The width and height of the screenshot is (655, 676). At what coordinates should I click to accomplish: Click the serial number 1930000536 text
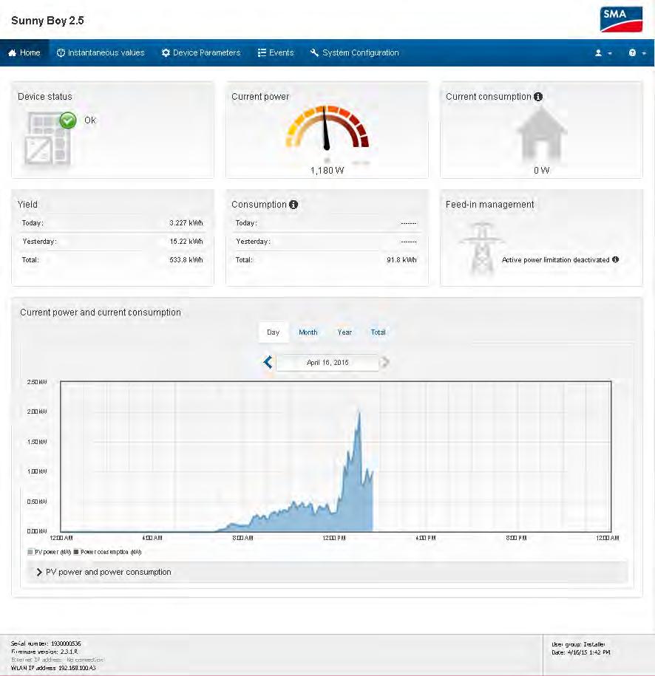46,643
